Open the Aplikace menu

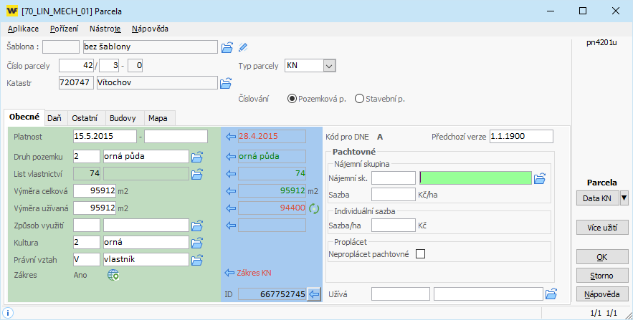(x=24, y=29)
